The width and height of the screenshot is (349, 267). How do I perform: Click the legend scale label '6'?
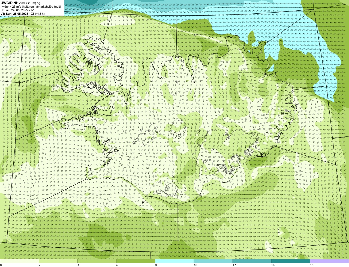coord(117,265)
